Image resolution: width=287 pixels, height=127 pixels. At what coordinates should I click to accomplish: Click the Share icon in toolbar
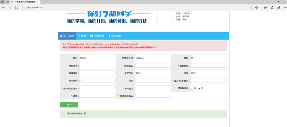279,8
